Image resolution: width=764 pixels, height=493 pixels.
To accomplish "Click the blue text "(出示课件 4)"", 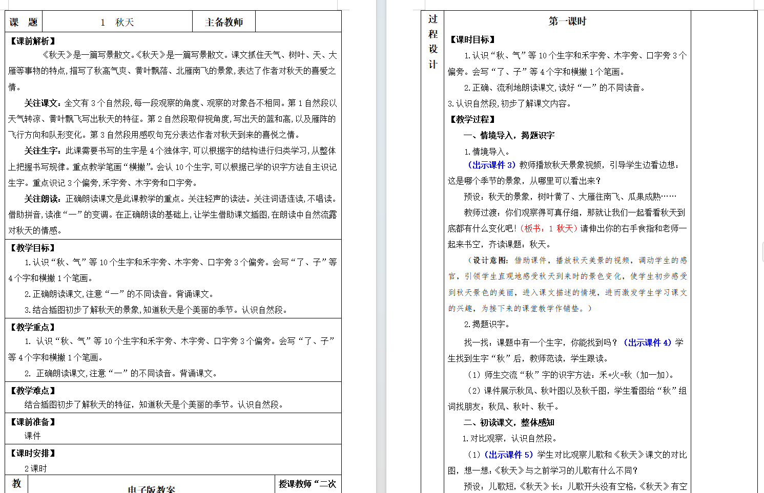I will pyautogui.click(x=647, y=342).
